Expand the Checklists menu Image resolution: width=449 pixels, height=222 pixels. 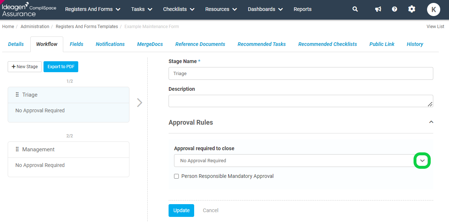click(179, 9)
